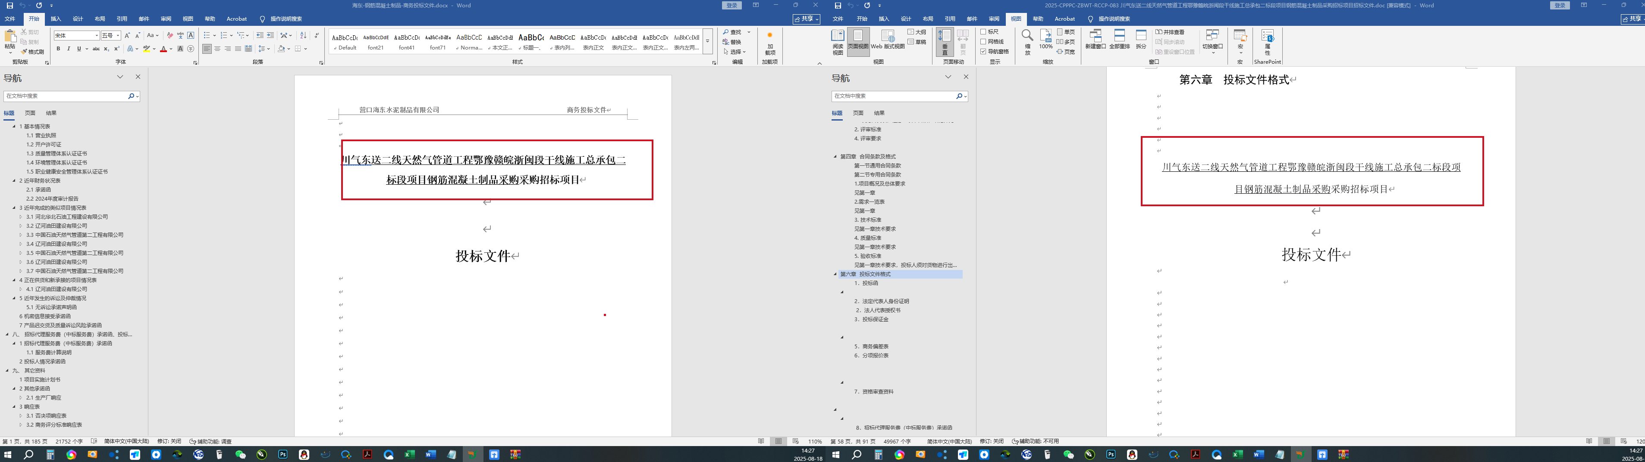The height and width of the screenshot is (462, 1645).
Task: Click Outline (大纲) view in right window
Action: (x=917, y=32)
